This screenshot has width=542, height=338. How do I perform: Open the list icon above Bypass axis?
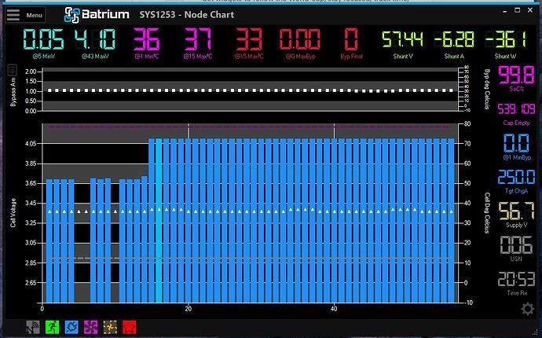pyautogui.click(x=12, y=70)
